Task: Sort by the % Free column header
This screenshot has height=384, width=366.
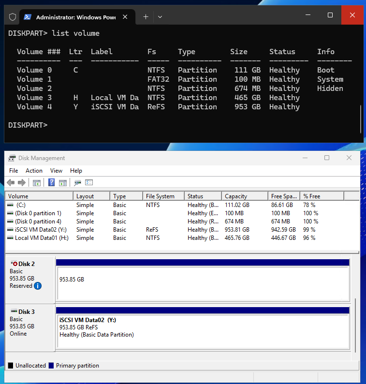Action: point(322,196)
